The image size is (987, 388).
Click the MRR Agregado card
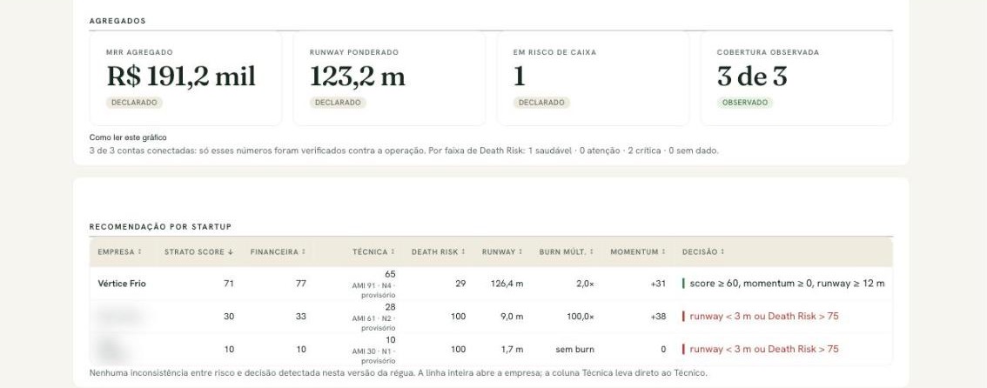[185, 78]
